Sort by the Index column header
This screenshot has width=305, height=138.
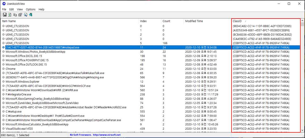150,21
